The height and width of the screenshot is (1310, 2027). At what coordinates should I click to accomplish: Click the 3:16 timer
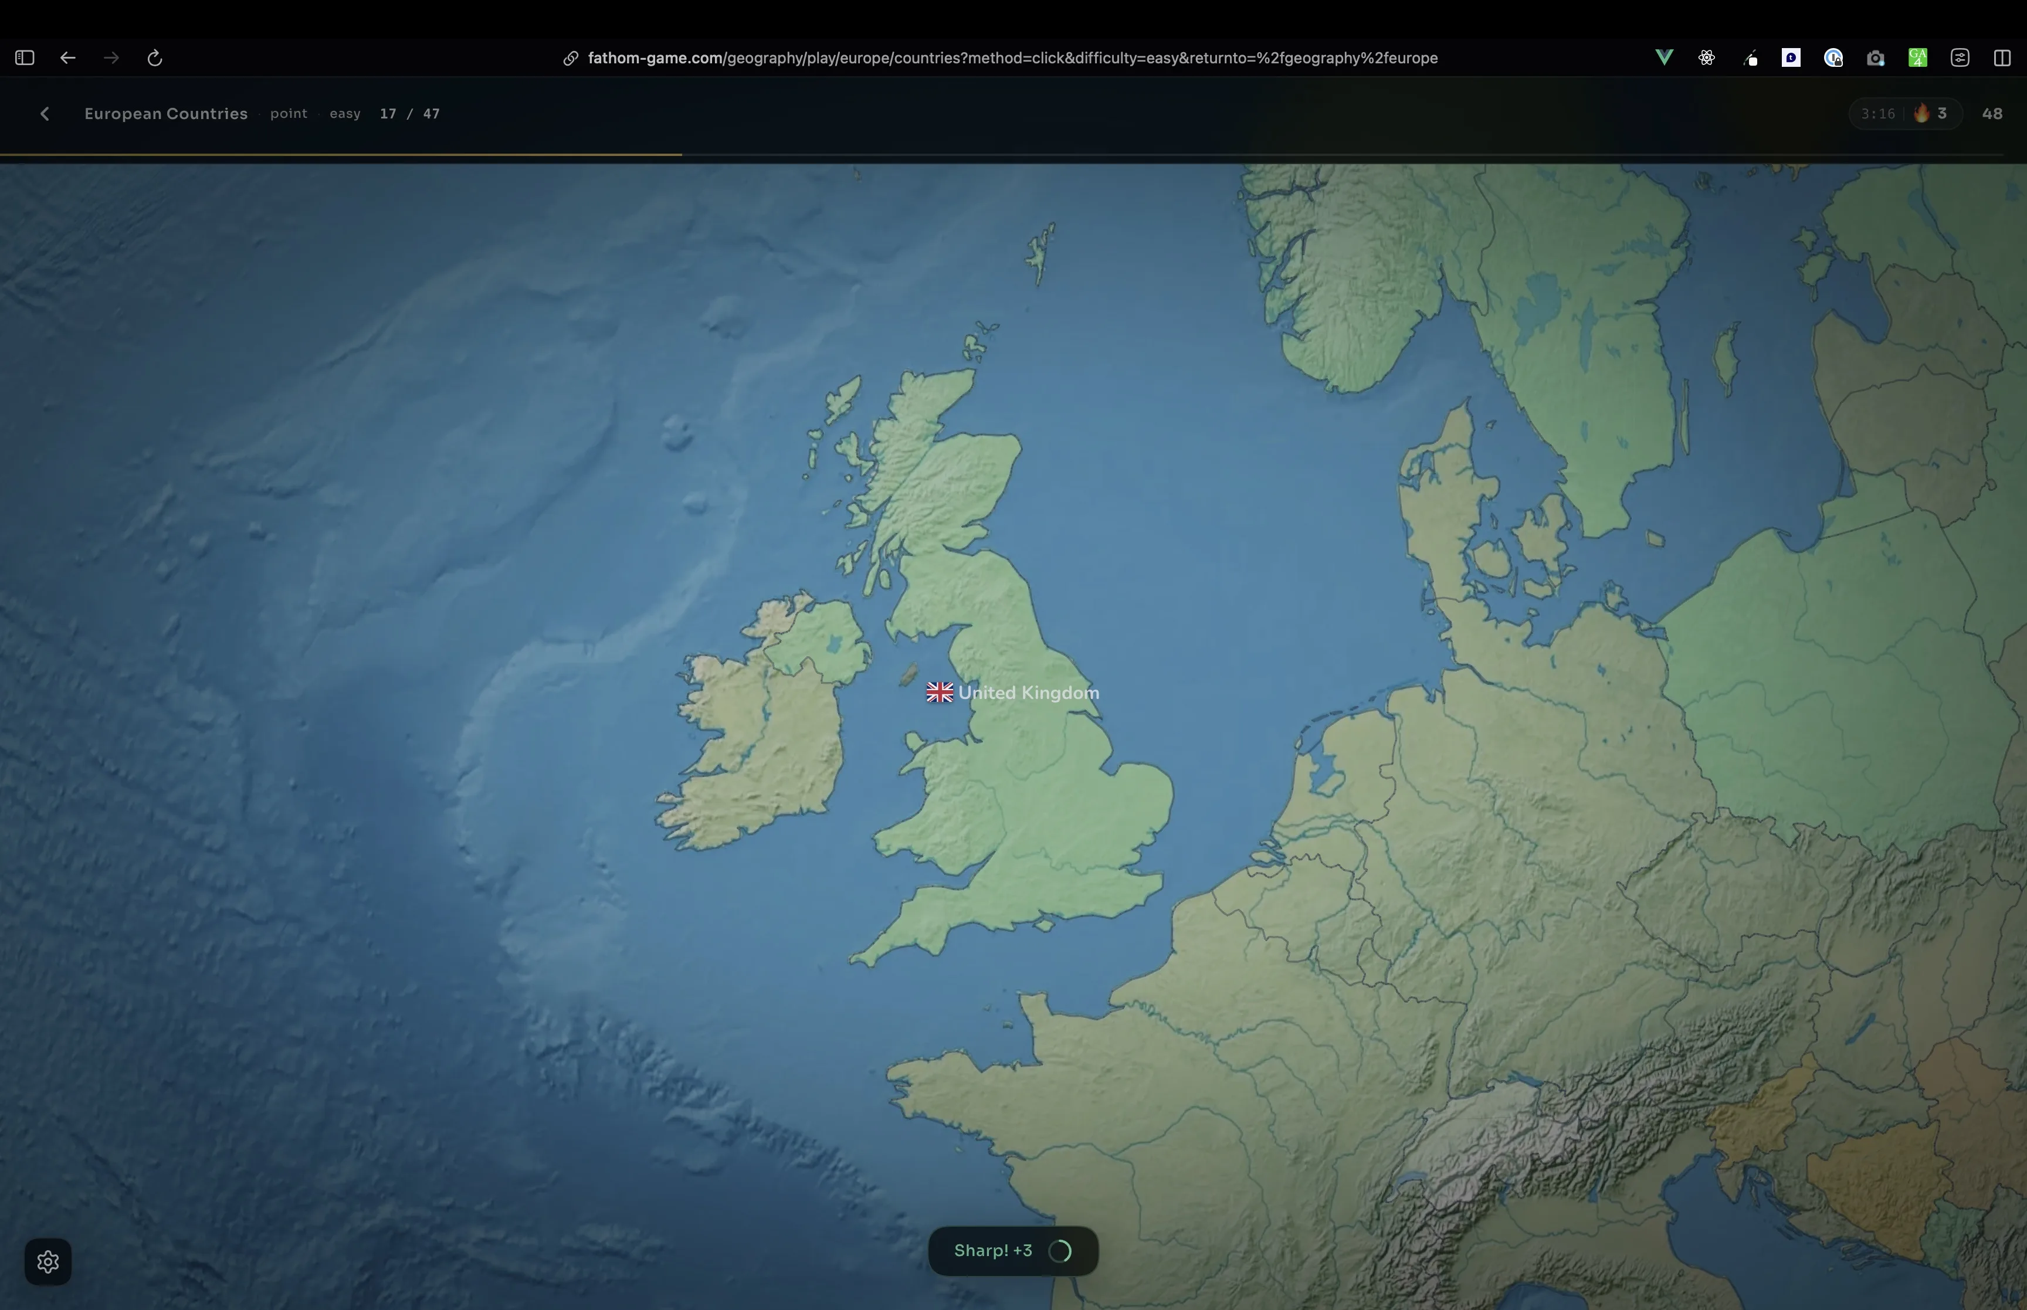click(x=1877, y=114)
